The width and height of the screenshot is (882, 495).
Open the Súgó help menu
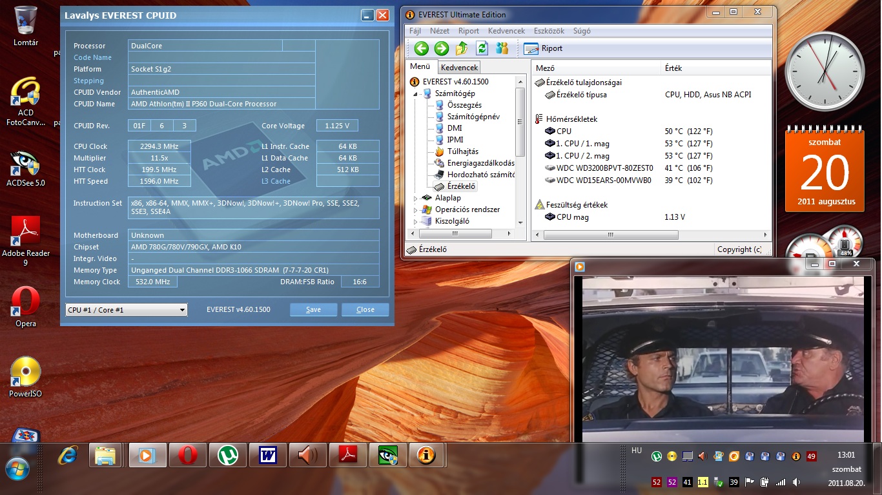(x=582, y=31)
